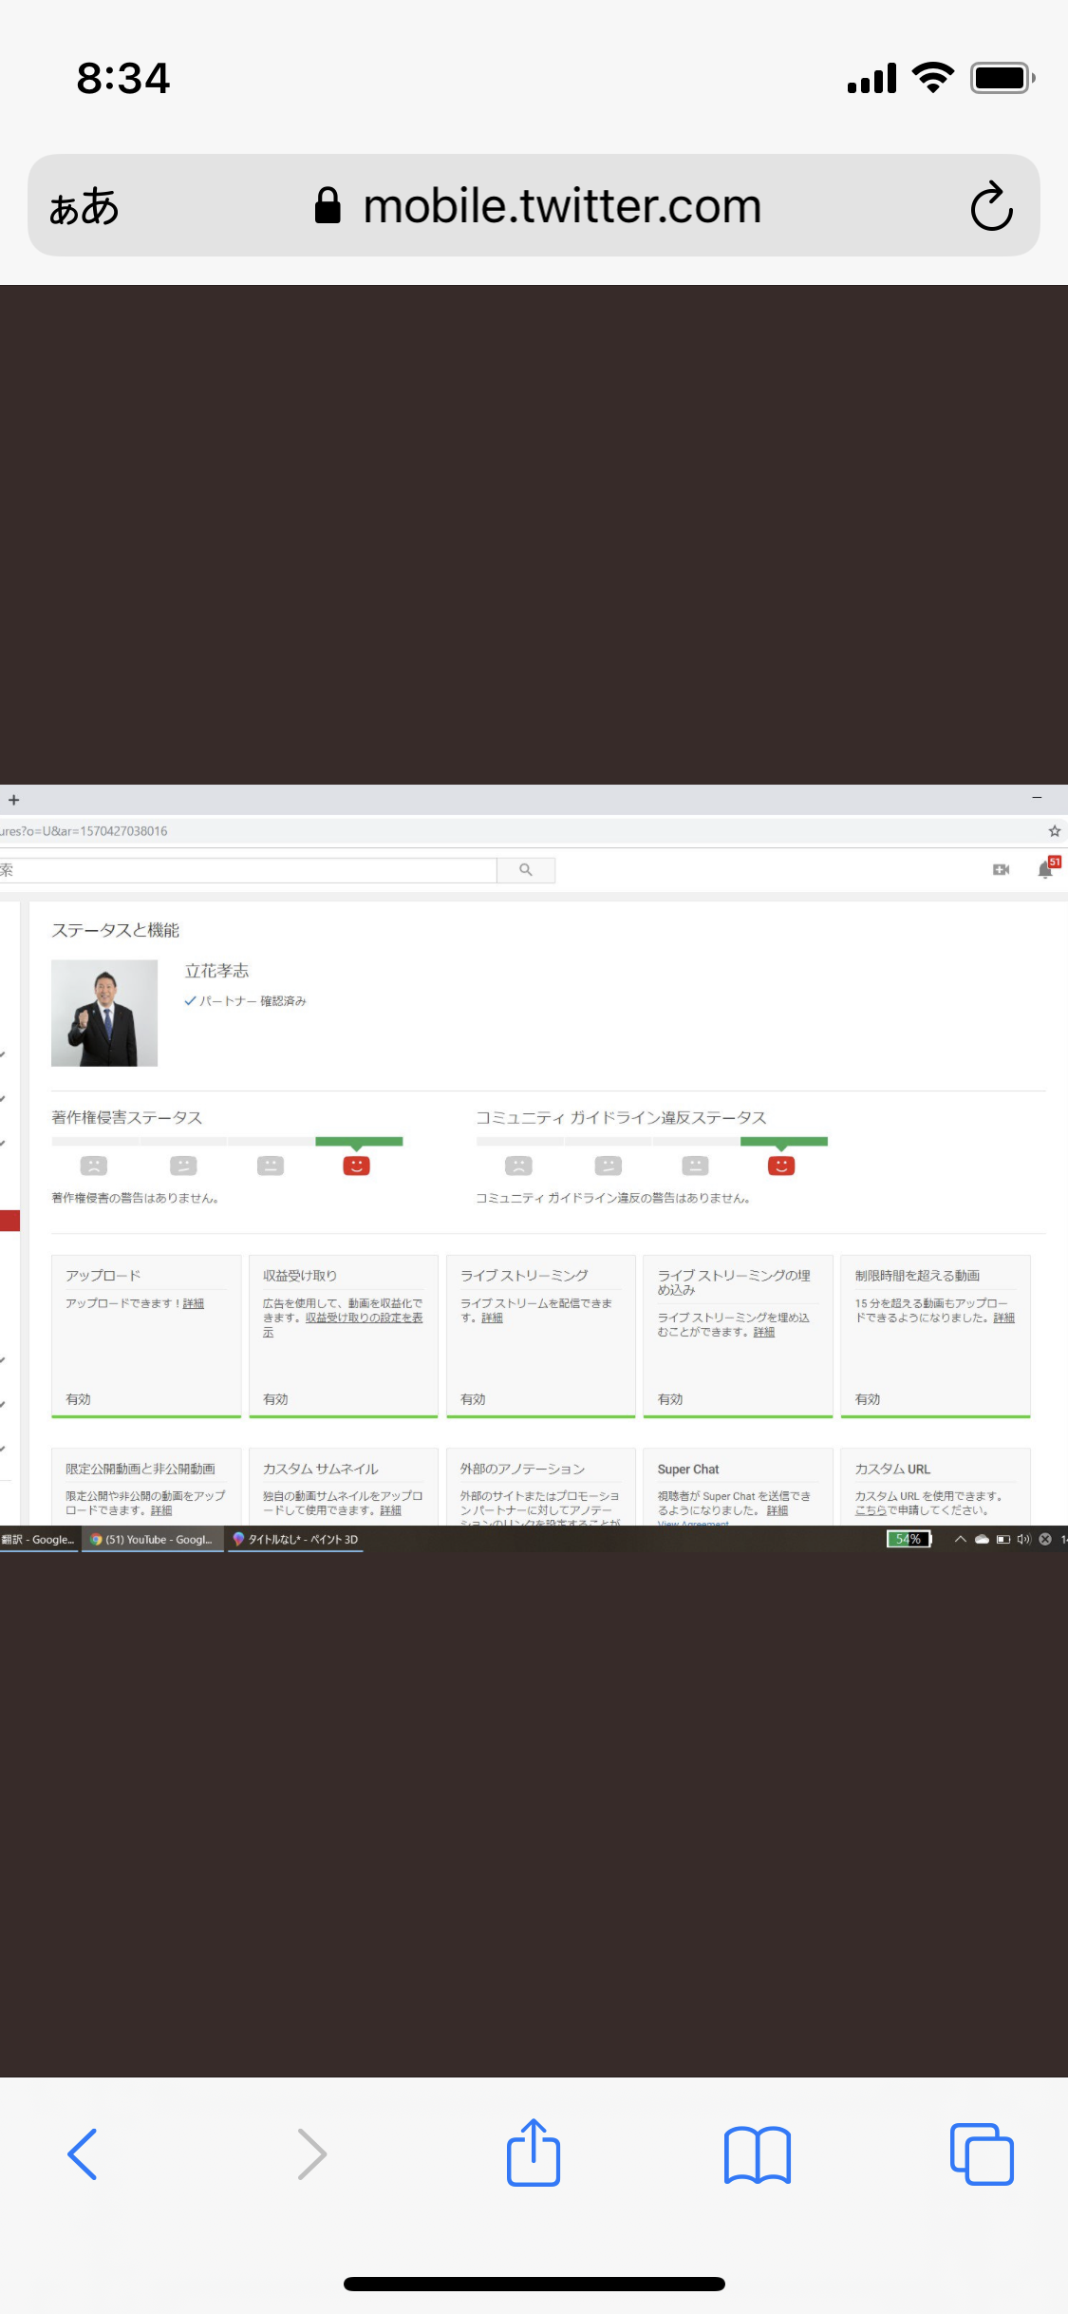
Task: Open Safari bookmarks book icon
Action: pyautogui.click(x=757, y=2153)
